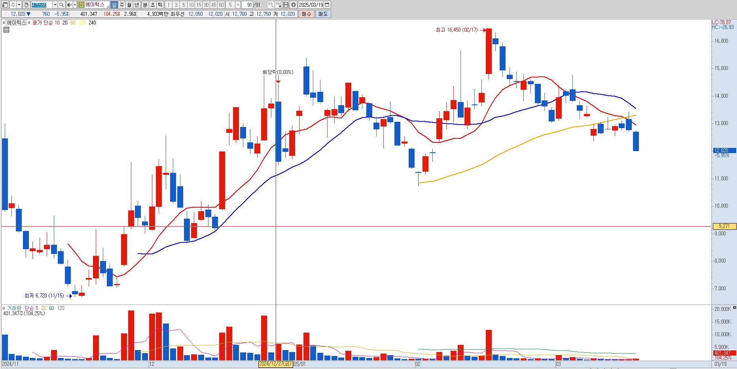Click the 2024/12/27(금) date marker on time axis

point(275,364)
